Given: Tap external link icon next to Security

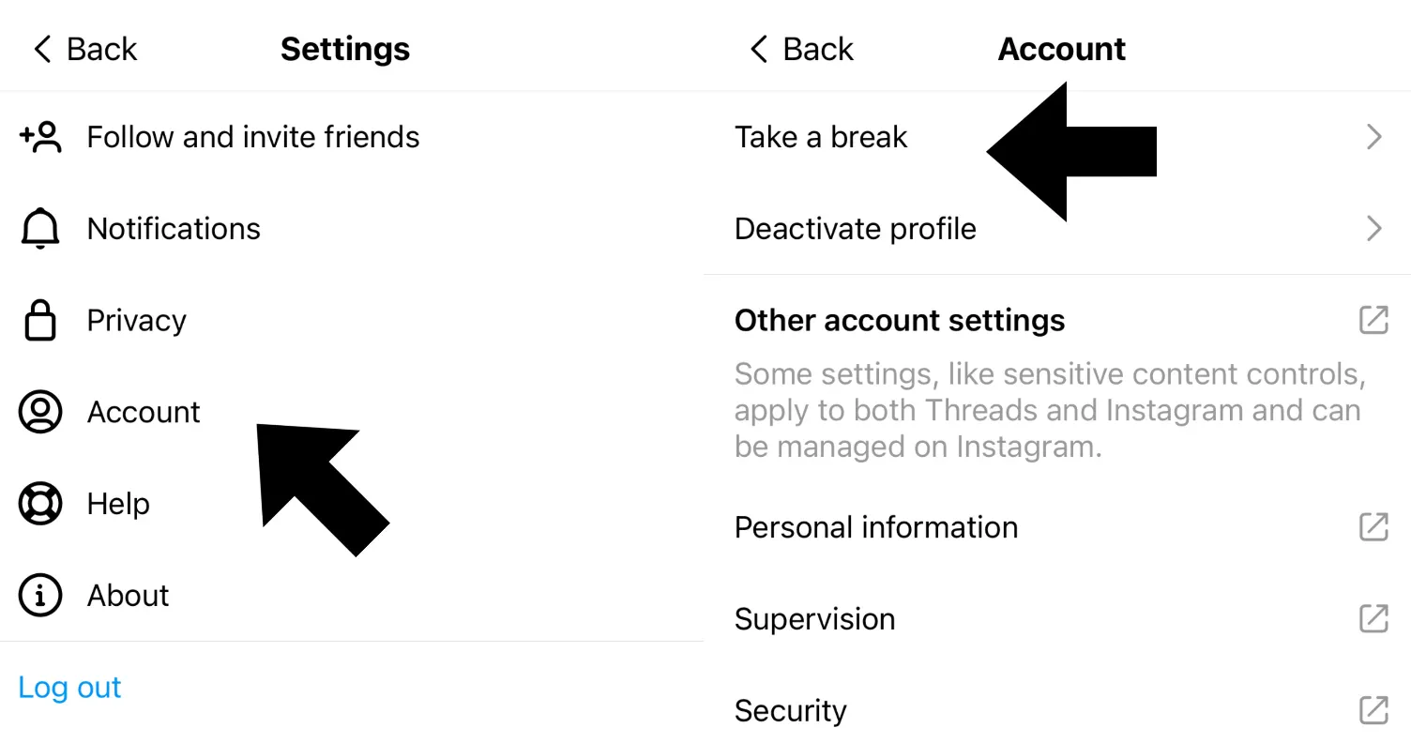Looking at the screenshot, I should tap(1373, 710).
